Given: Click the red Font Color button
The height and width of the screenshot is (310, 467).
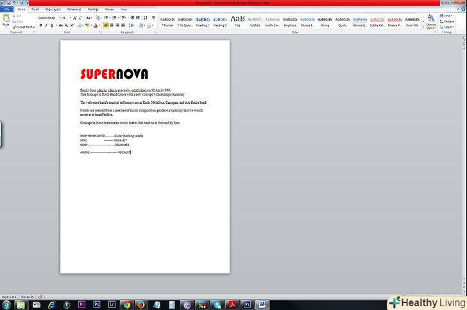Looking at the screenshot, I should (x=96, y=26).
